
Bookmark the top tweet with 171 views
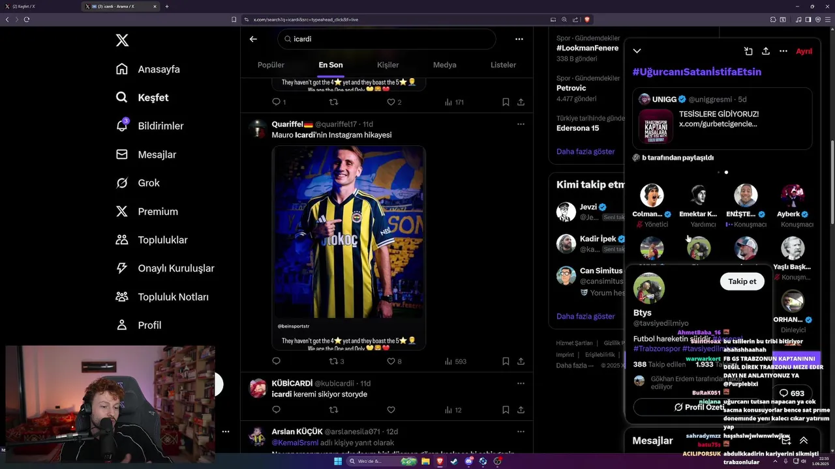pyautogui.click(x=506, y=102)
